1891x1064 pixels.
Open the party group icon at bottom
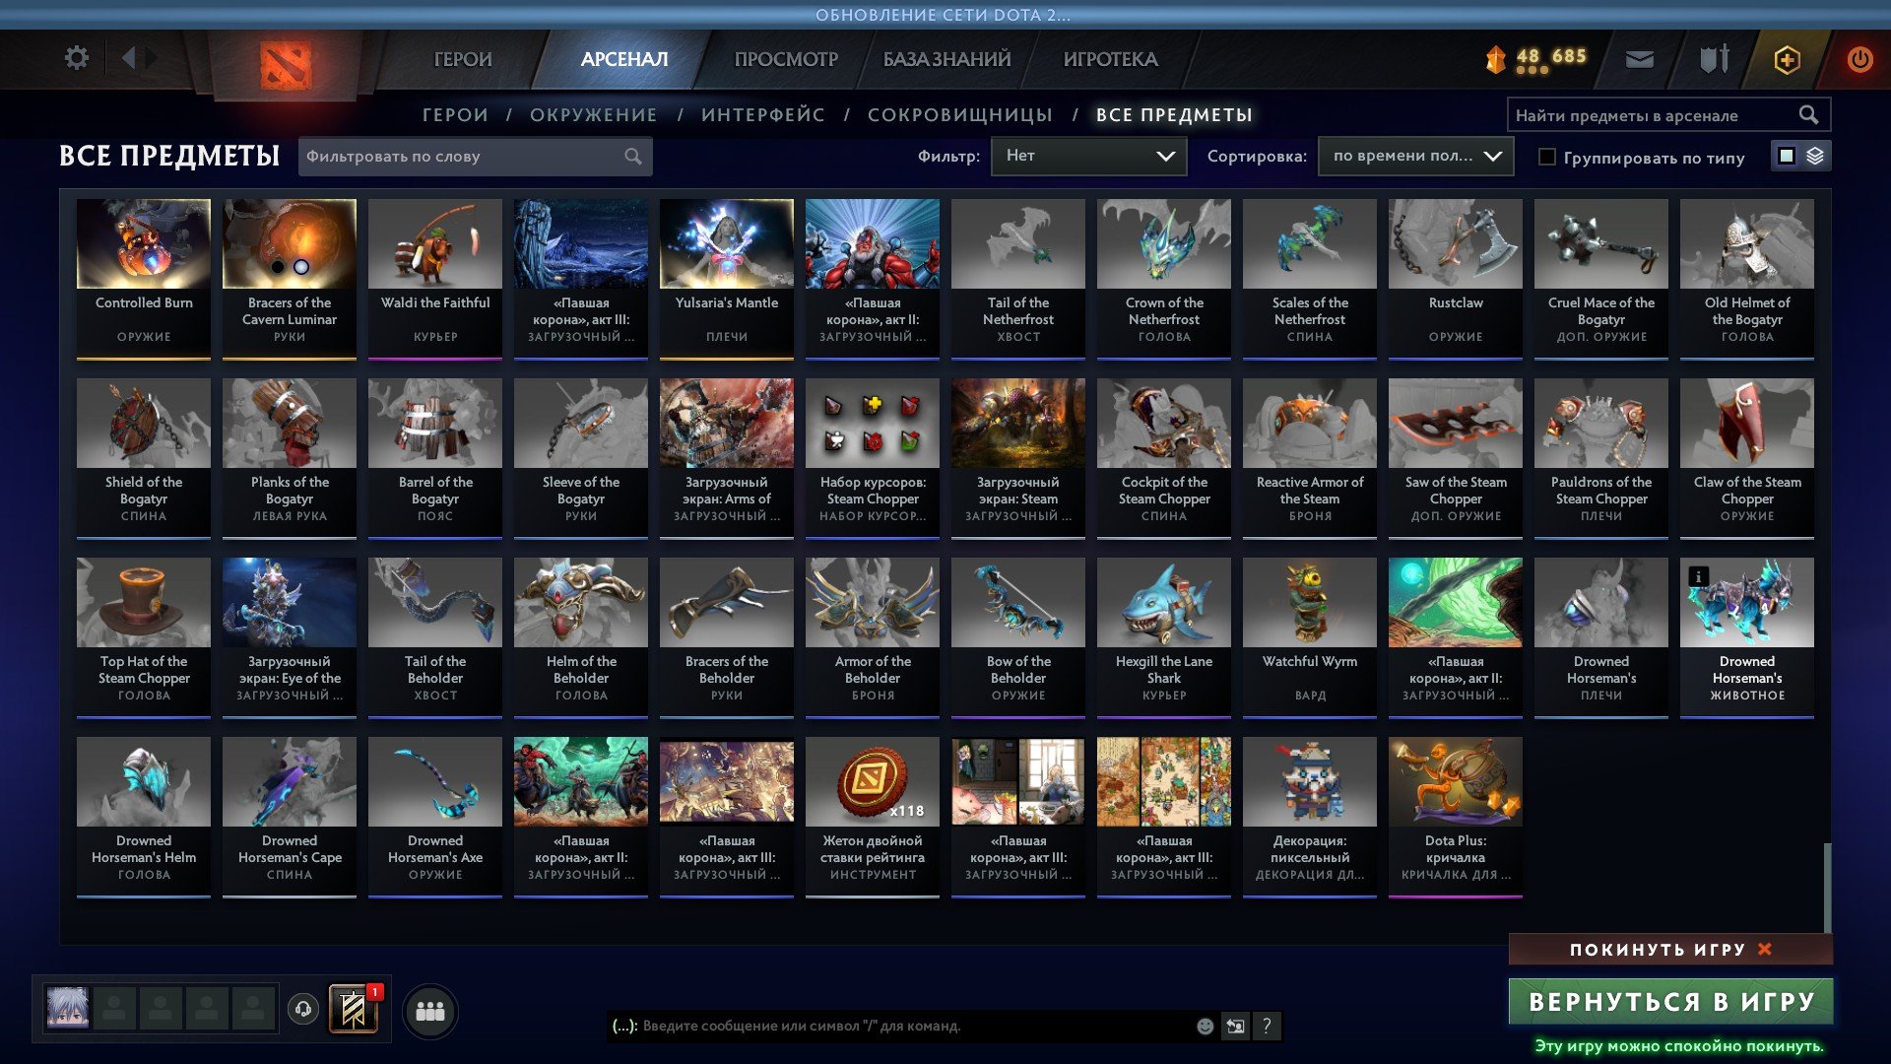pyautogui.click(x=430, y=1011)
